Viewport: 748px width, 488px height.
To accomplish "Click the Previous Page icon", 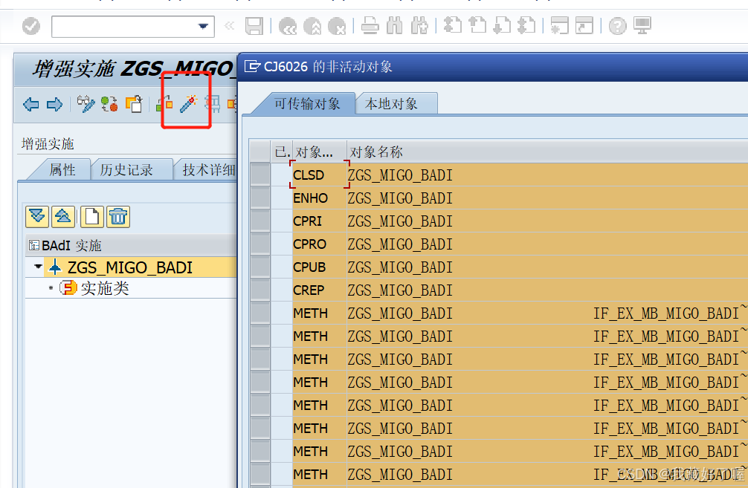I will tap(477, 25).
